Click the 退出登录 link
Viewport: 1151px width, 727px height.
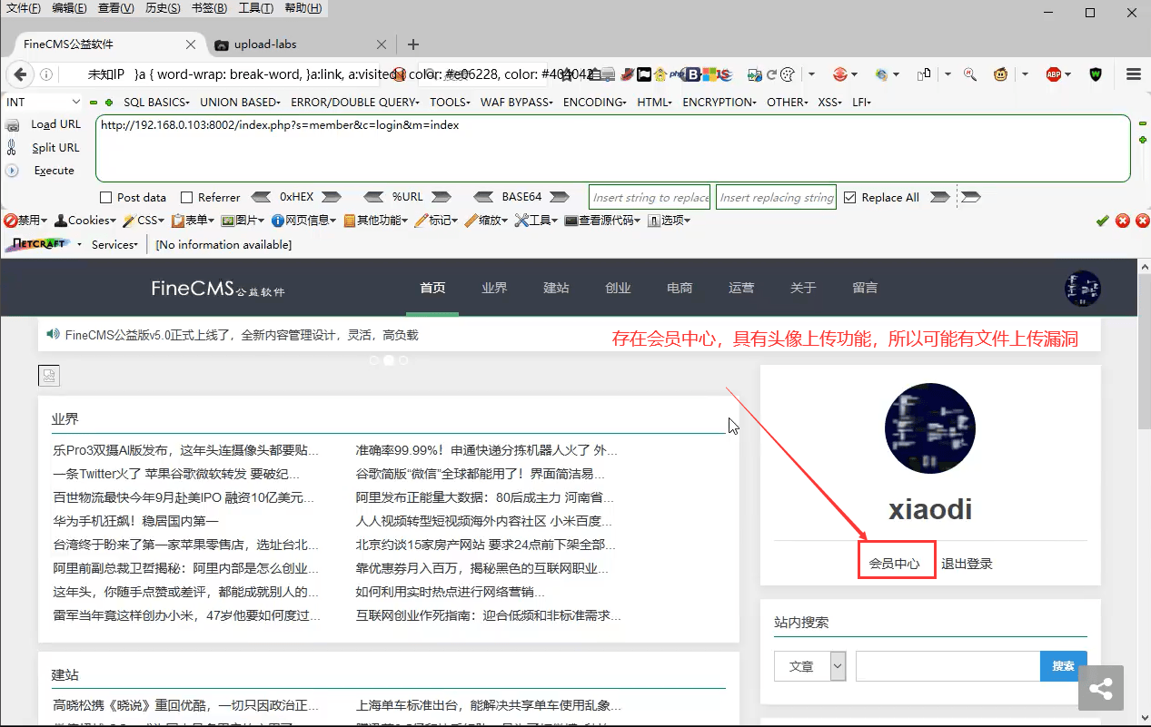pos(967,564)
